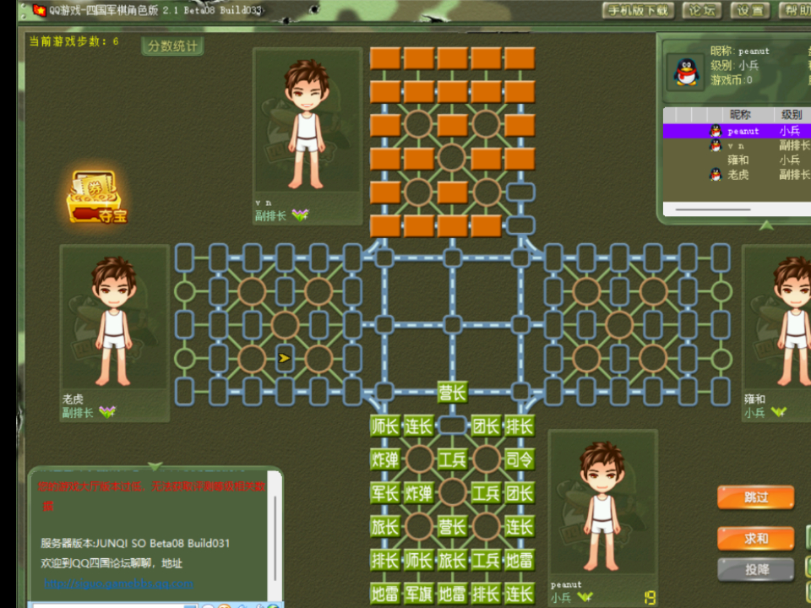Click the flag icon in the title bar
Screen dimensions: 811x608
[x=40, y=10]
